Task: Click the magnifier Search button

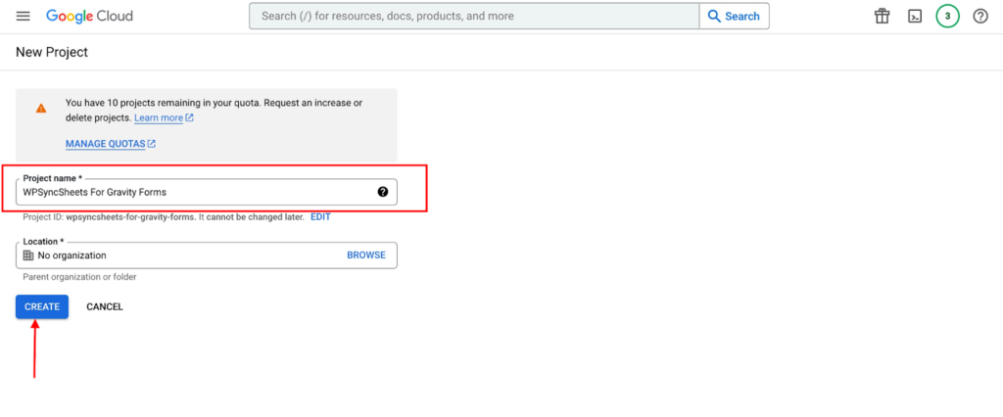Action: (x=734, y=16)
